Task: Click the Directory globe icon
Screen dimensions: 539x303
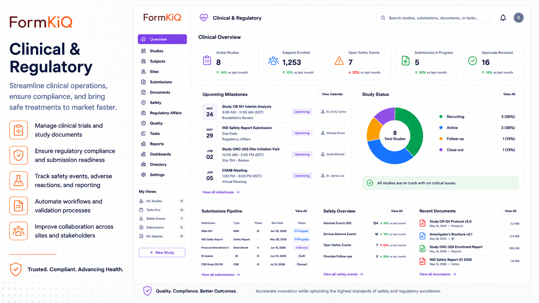Action: pos(143,164)
